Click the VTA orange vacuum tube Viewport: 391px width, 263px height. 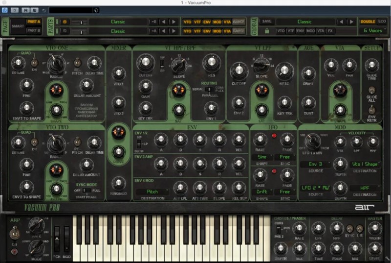coord(340,90)
